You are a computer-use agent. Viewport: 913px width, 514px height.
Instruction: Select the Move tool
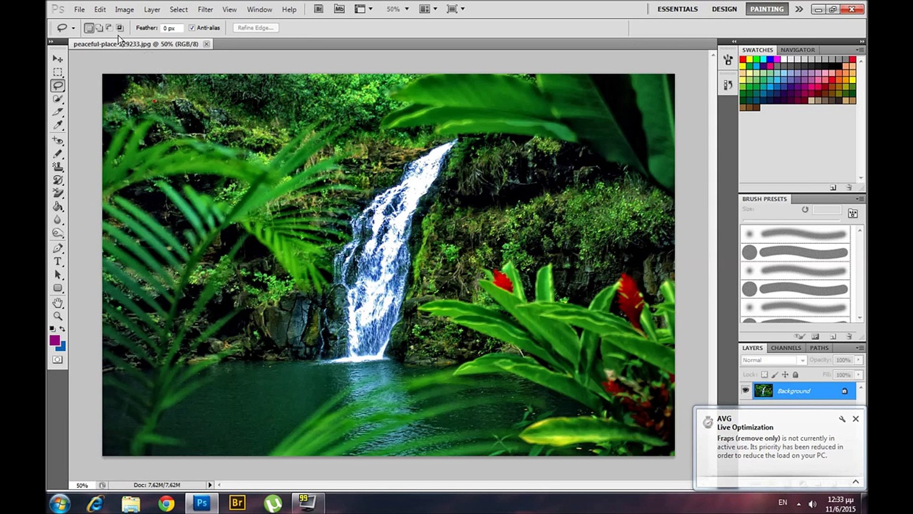tap(58, 59)
